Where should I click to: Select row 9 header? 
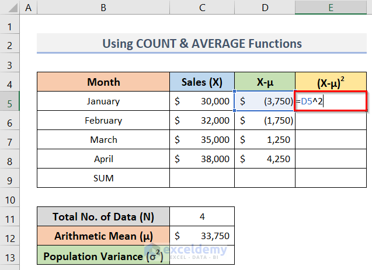click(10, 178)
